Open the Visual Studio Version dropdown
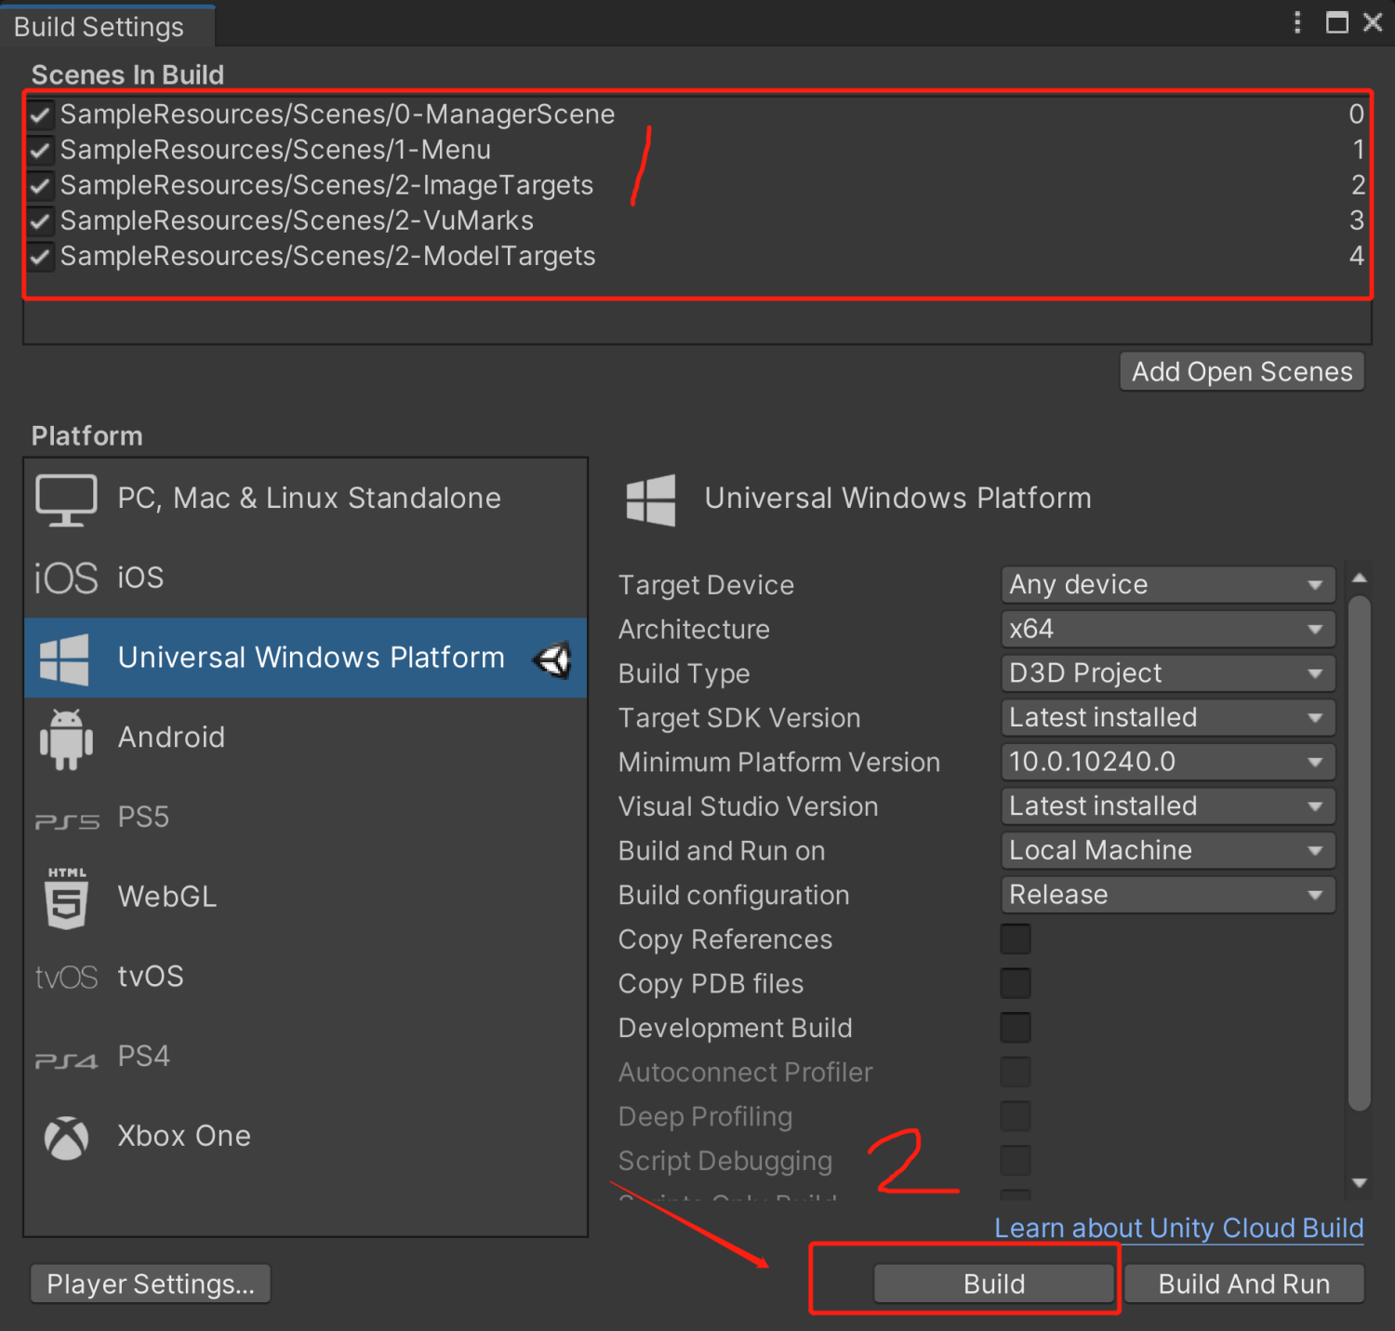The image size is (1395, 1331). click(1168, 806)
